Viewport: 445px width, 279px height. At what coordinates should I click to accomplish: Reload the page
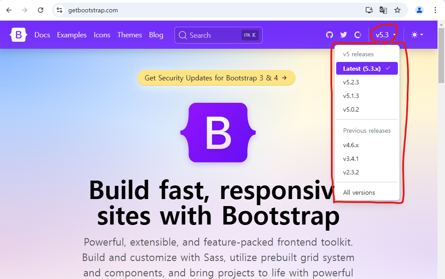(41, 10)
